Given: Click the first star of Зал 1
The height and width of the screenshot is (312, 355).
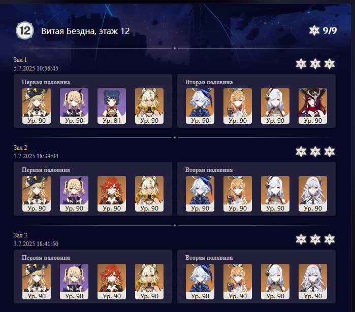Looking at the screenshot, I should point(301,64).
